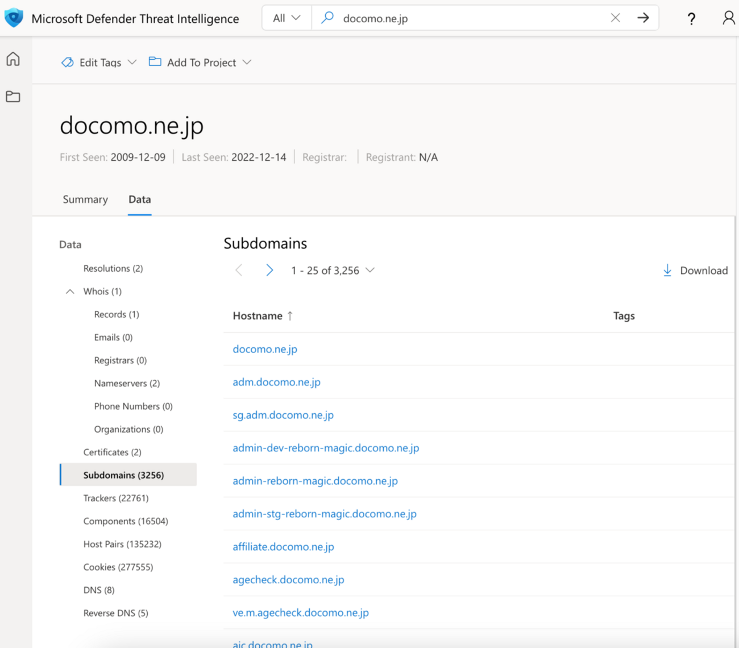739x648 pixels.
Task: Open the All search type dropdown
Action: (287, 18)
